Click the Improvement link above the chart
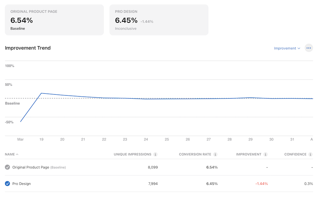 point(285,48)
